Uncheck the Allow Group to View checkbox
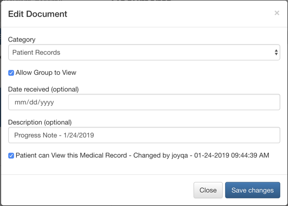This screenshot has width=288, height=206. pyautogui.click(x=11, y=73)
